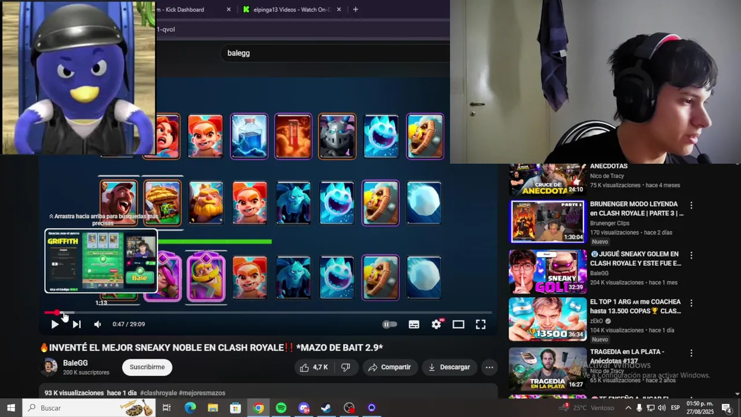The width and height of the screenshot is (741, 417).
Task: Click the #mejoresmazos hashtag
Action: click(202, 393)
